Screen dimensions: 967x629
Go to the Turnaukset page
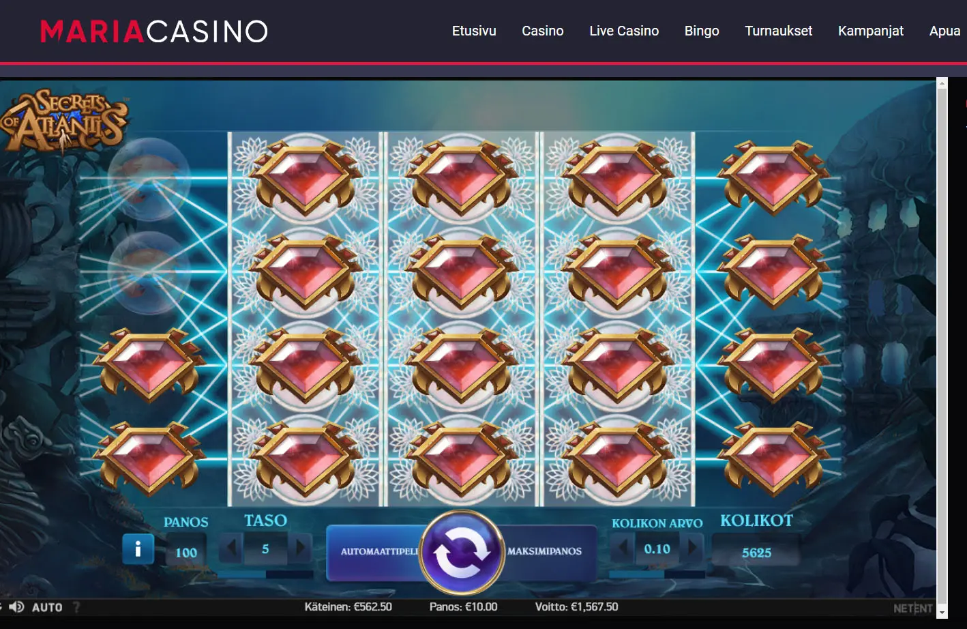(778, 31)
